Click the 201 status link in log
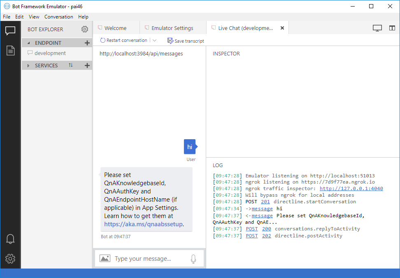Screen dimensions: 400x278 pos(265,202)
